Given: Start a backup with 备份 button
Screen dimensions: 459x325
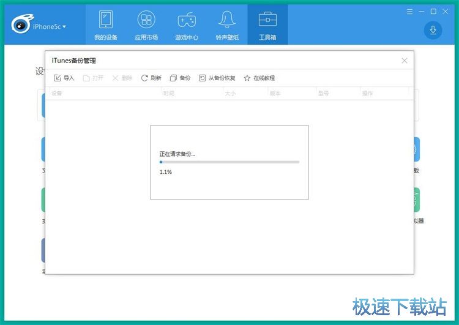Looking at the screenshot, I should click(x=180, y=78).
